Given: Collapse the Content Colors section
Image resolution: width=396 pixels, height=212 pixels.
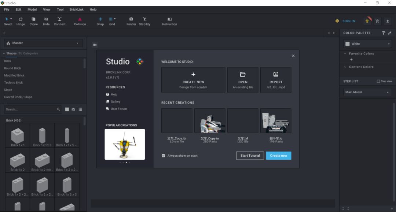Looking at the screenshot, I should (345, 67).
